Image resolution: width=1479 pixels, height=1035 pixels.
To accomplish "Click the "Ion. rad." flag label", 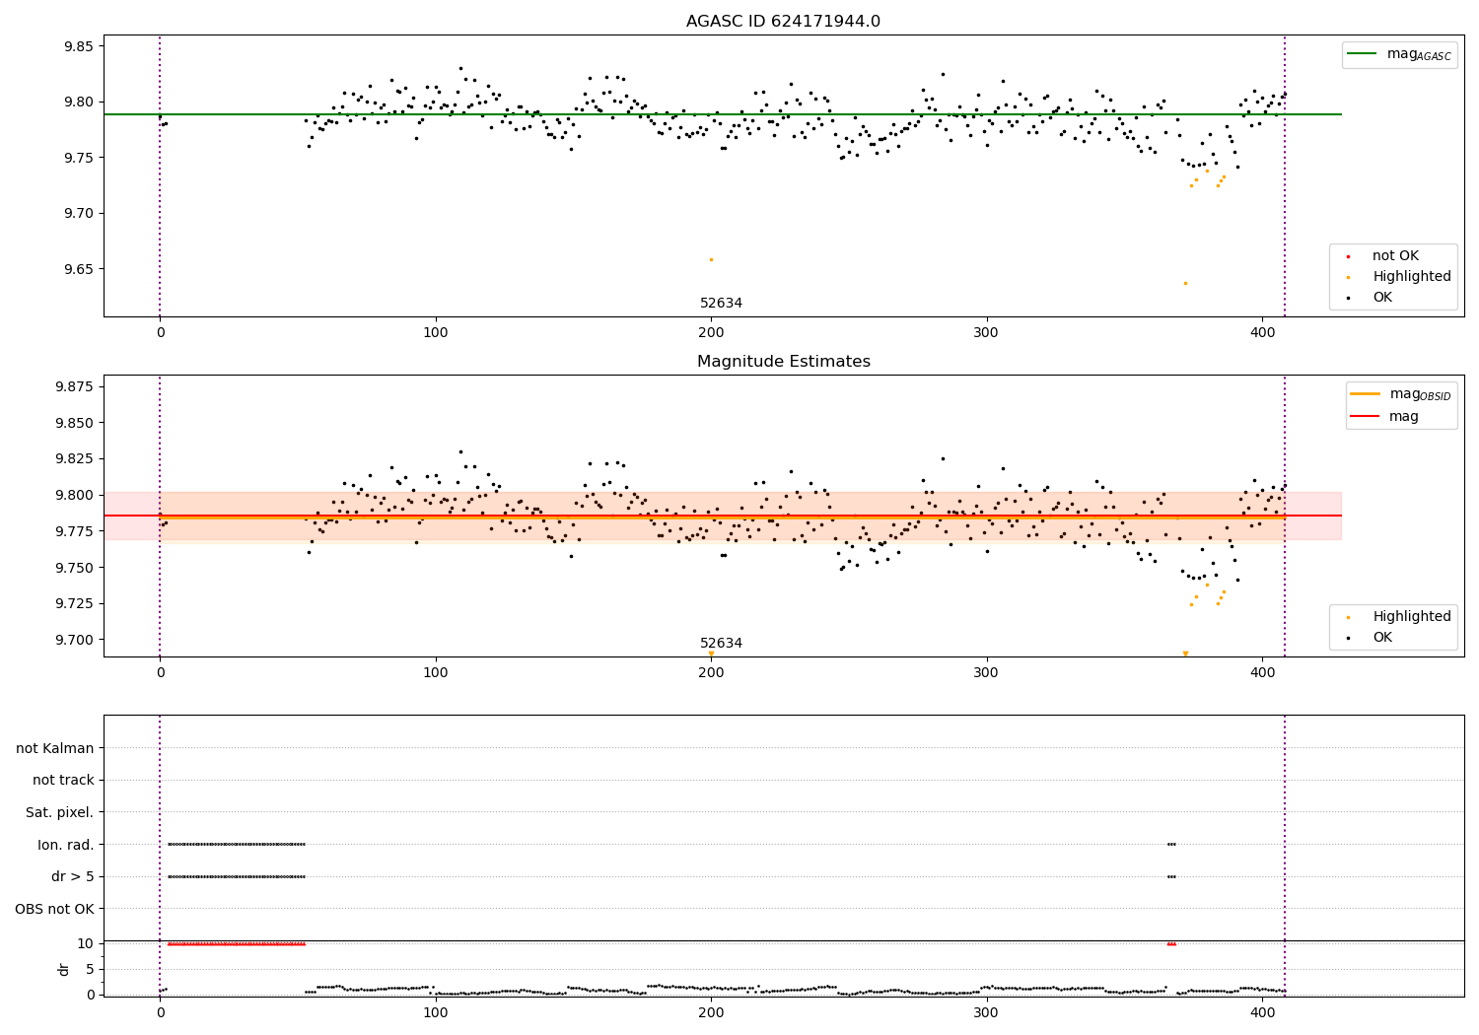I will [x=66, y=845].
